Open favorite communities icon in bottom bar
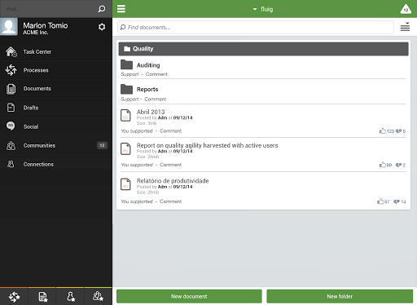 tap(98, 297)
